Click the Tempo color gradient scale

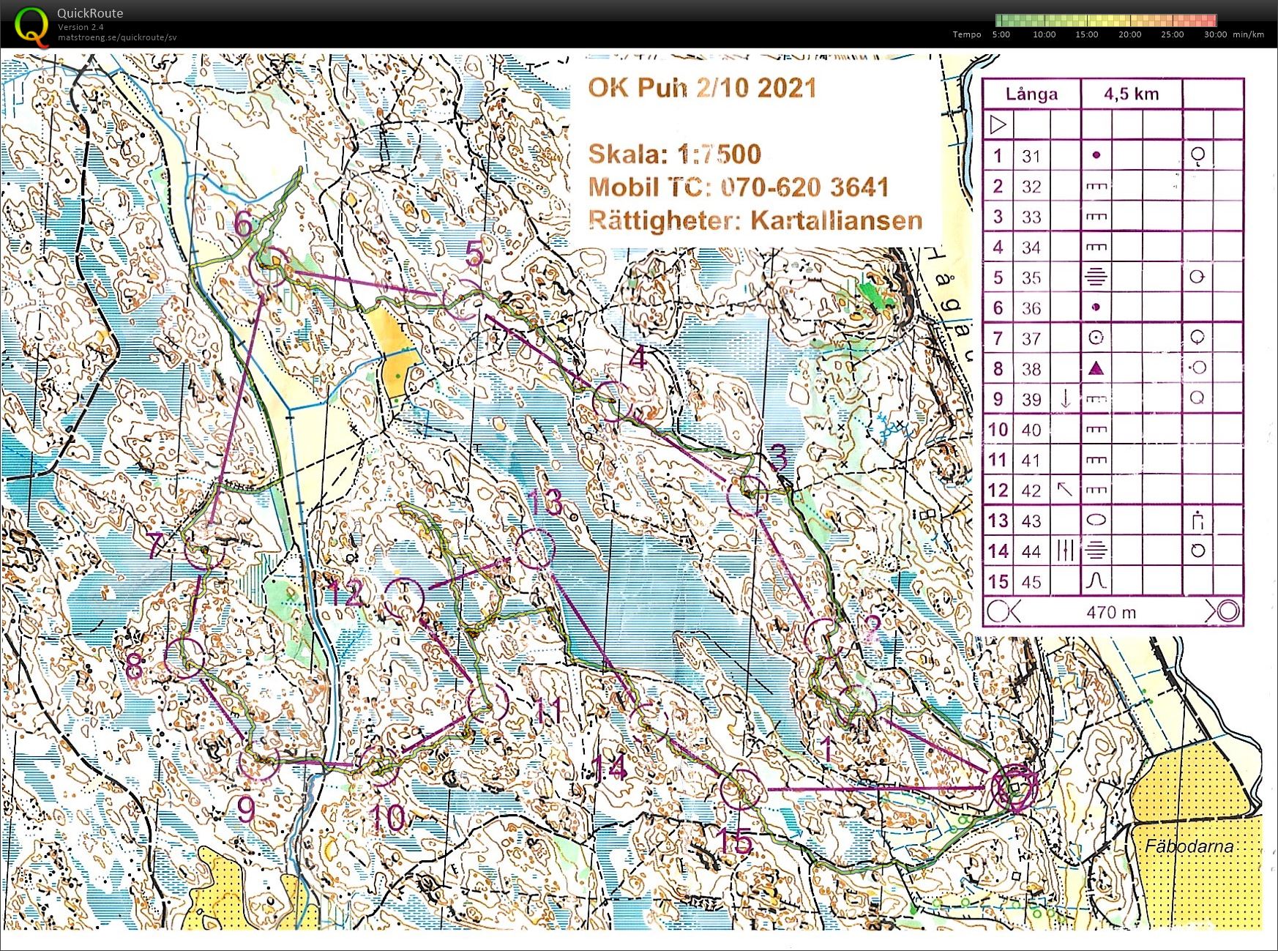point(1105,20)
